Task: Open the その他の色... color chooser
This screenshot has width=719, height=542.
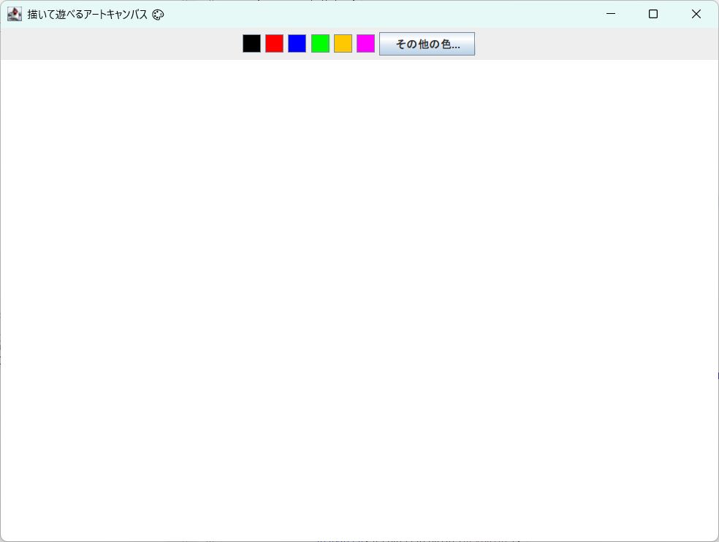Action: click(427, 44)
